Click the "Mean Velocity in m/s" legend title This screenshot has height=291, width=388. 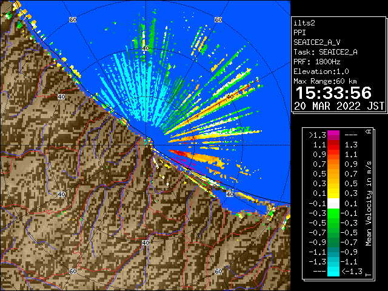click(x=369, y=204)
